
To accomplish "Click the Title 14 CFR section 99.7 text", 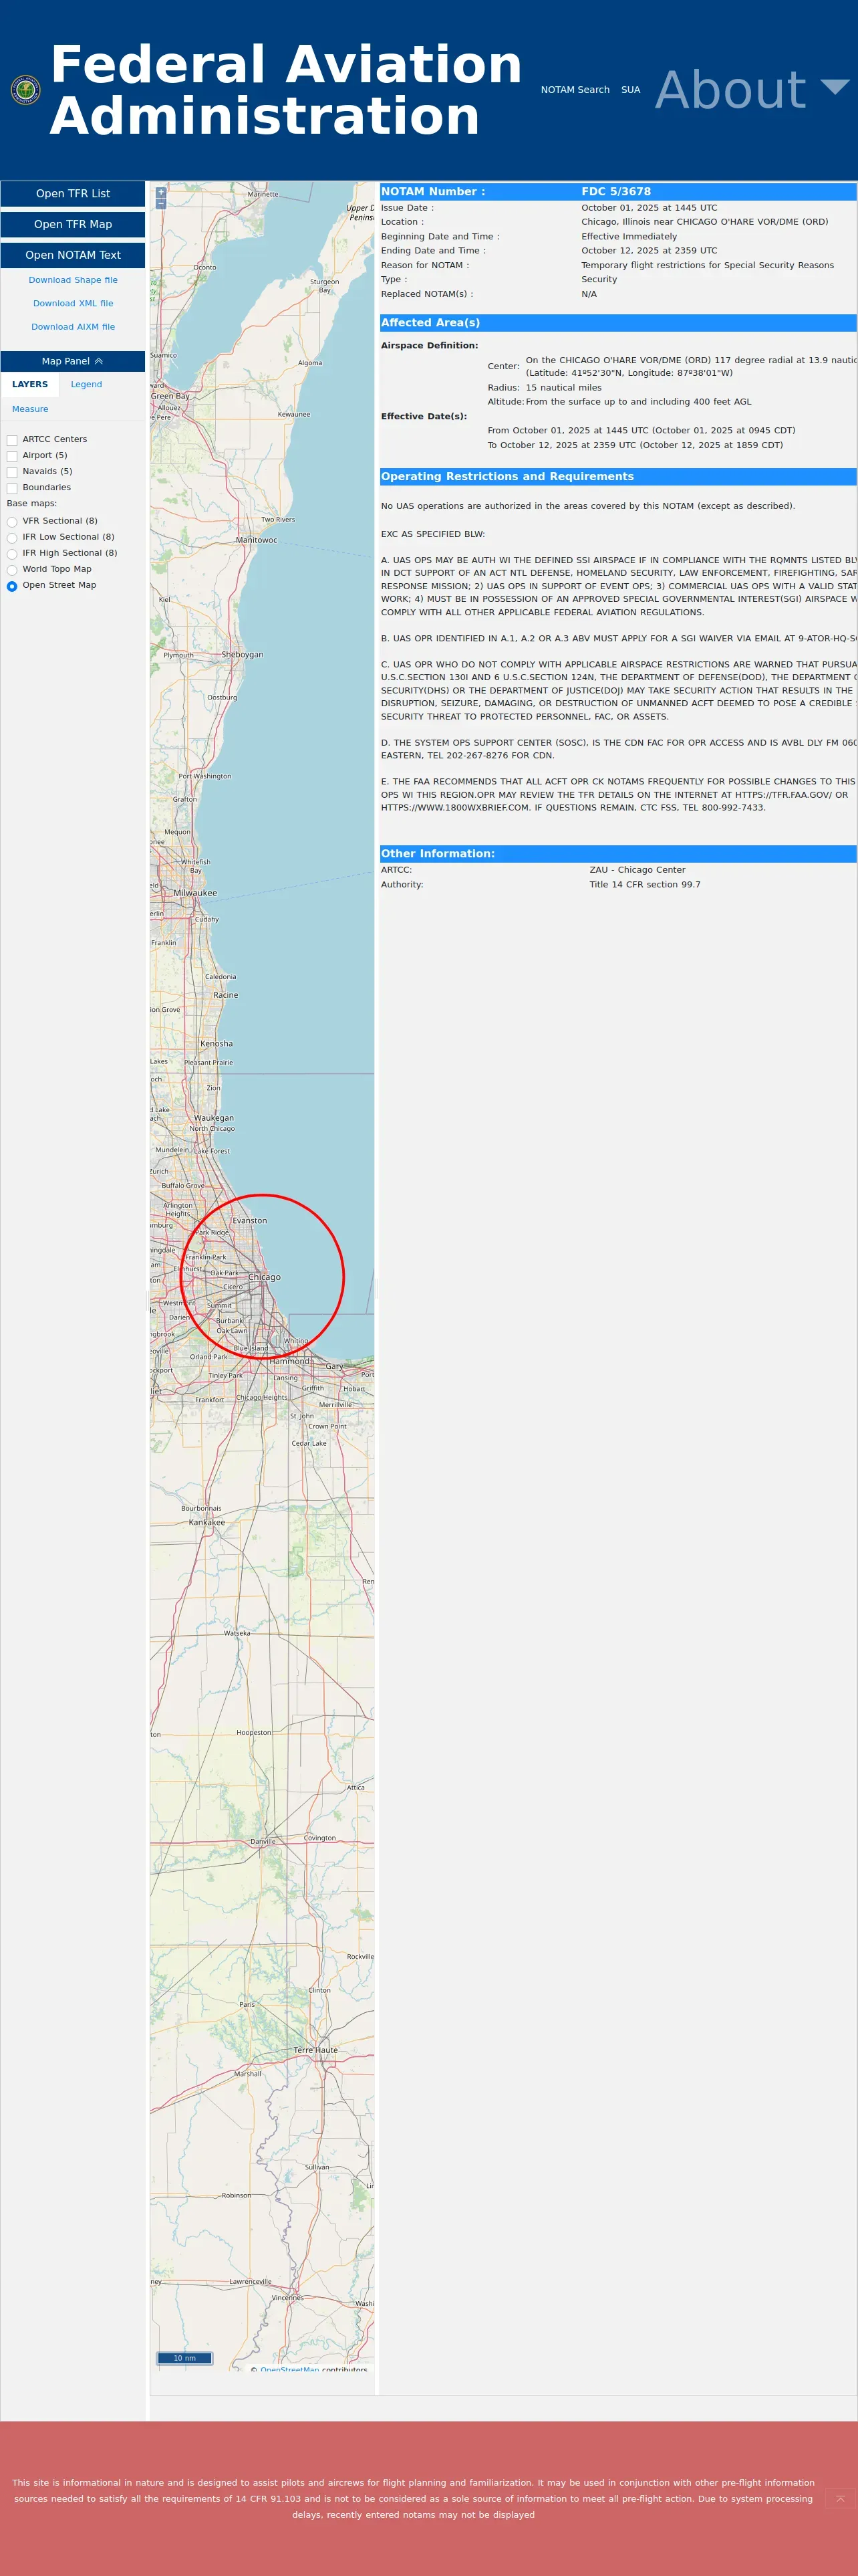I will coord(644,885).
